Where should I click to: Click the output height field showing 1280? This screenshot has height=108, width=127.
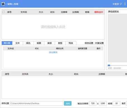tap(103, 103)
